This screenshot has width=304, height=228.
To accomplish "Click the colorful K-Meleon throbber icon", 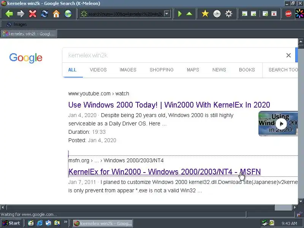I will (x=299, y=14).
